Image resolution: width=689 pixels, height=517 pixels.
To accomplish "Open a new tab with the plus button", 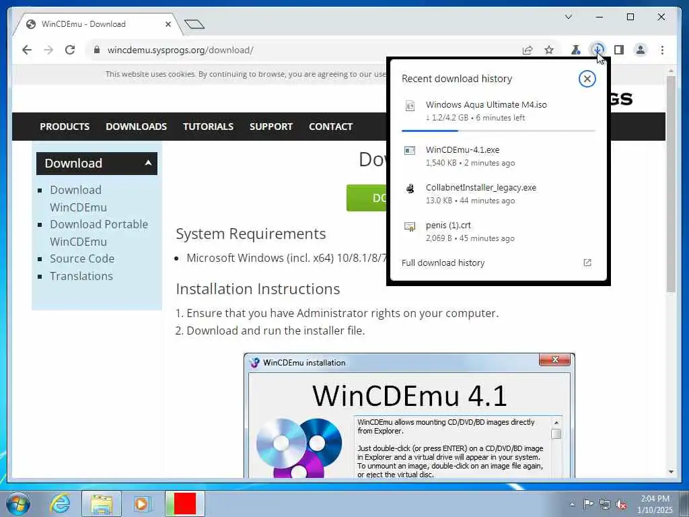I will 194,24.
